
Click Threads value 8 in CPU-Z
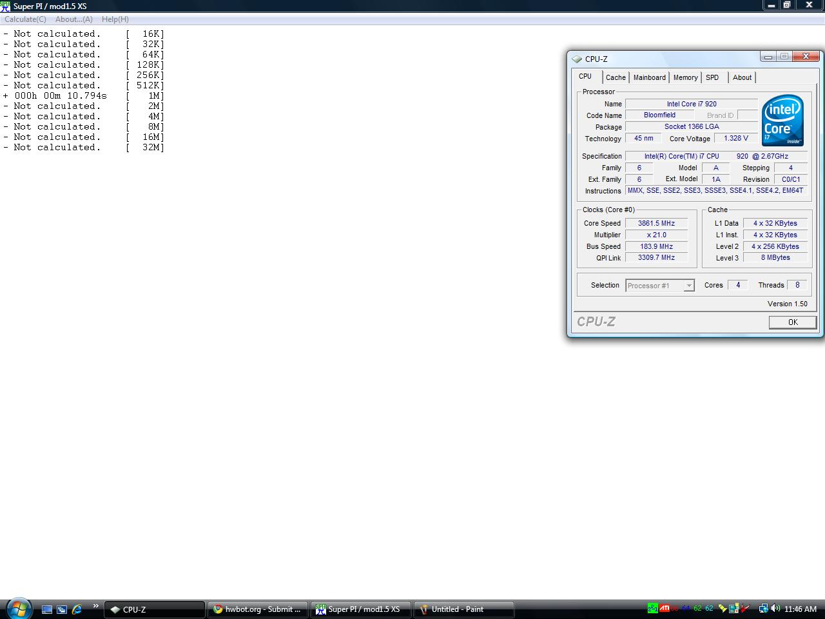[x=797, y=285]
